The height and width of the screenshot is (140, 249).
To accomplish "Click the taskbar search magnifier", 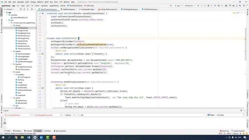I will click(x=9, y=137).
